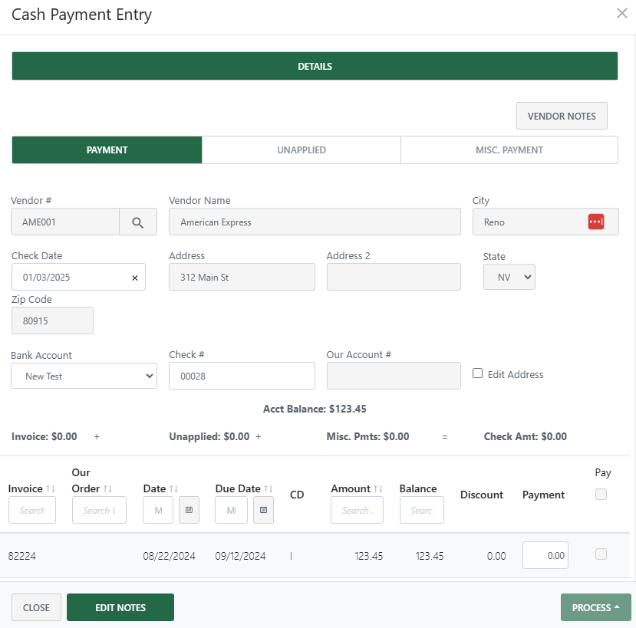Open the State dropdown showing NV
The height and width of the screenshot is (628, 636).
coord(509,277)
